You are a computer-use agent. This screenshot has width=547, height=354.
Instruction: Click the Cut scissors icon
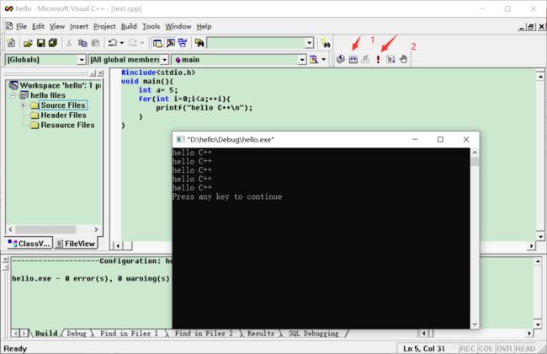pos(69,43)
